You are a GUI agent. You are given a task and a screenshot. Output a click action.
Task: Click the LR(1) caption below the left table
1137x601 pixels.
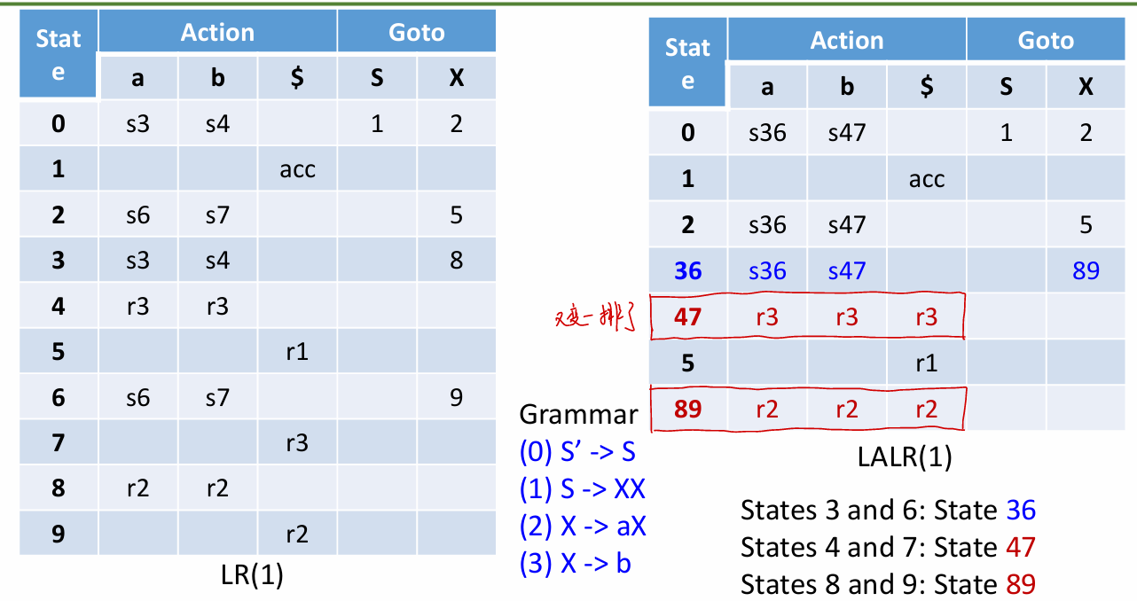[252, 575]
